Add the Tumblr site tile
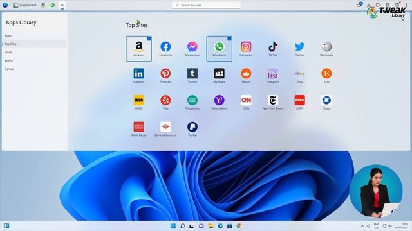This screenshot has height=231, width=412. pyautogui.click(x=192, y=76)
